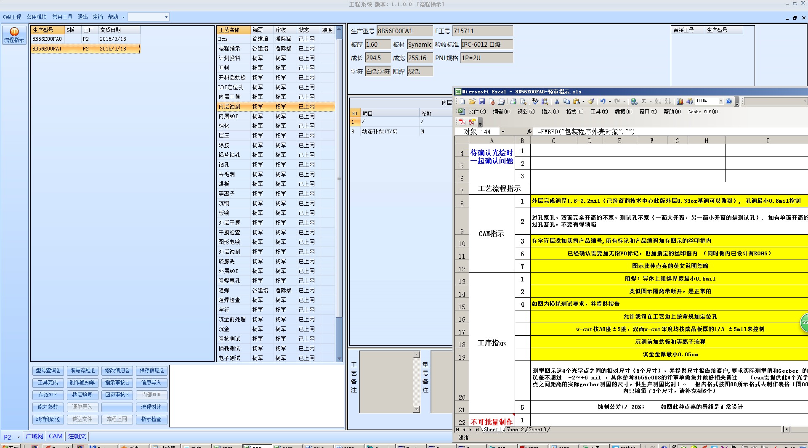Click the Print icon in Excel toolbar

point(513,101)
